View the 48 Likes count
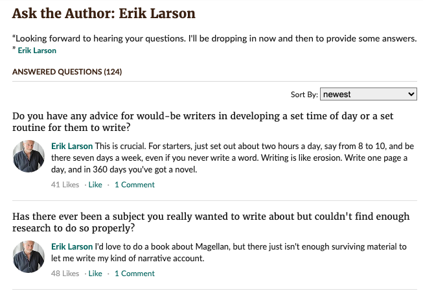 pyautogui.click(x=65, y=274)
